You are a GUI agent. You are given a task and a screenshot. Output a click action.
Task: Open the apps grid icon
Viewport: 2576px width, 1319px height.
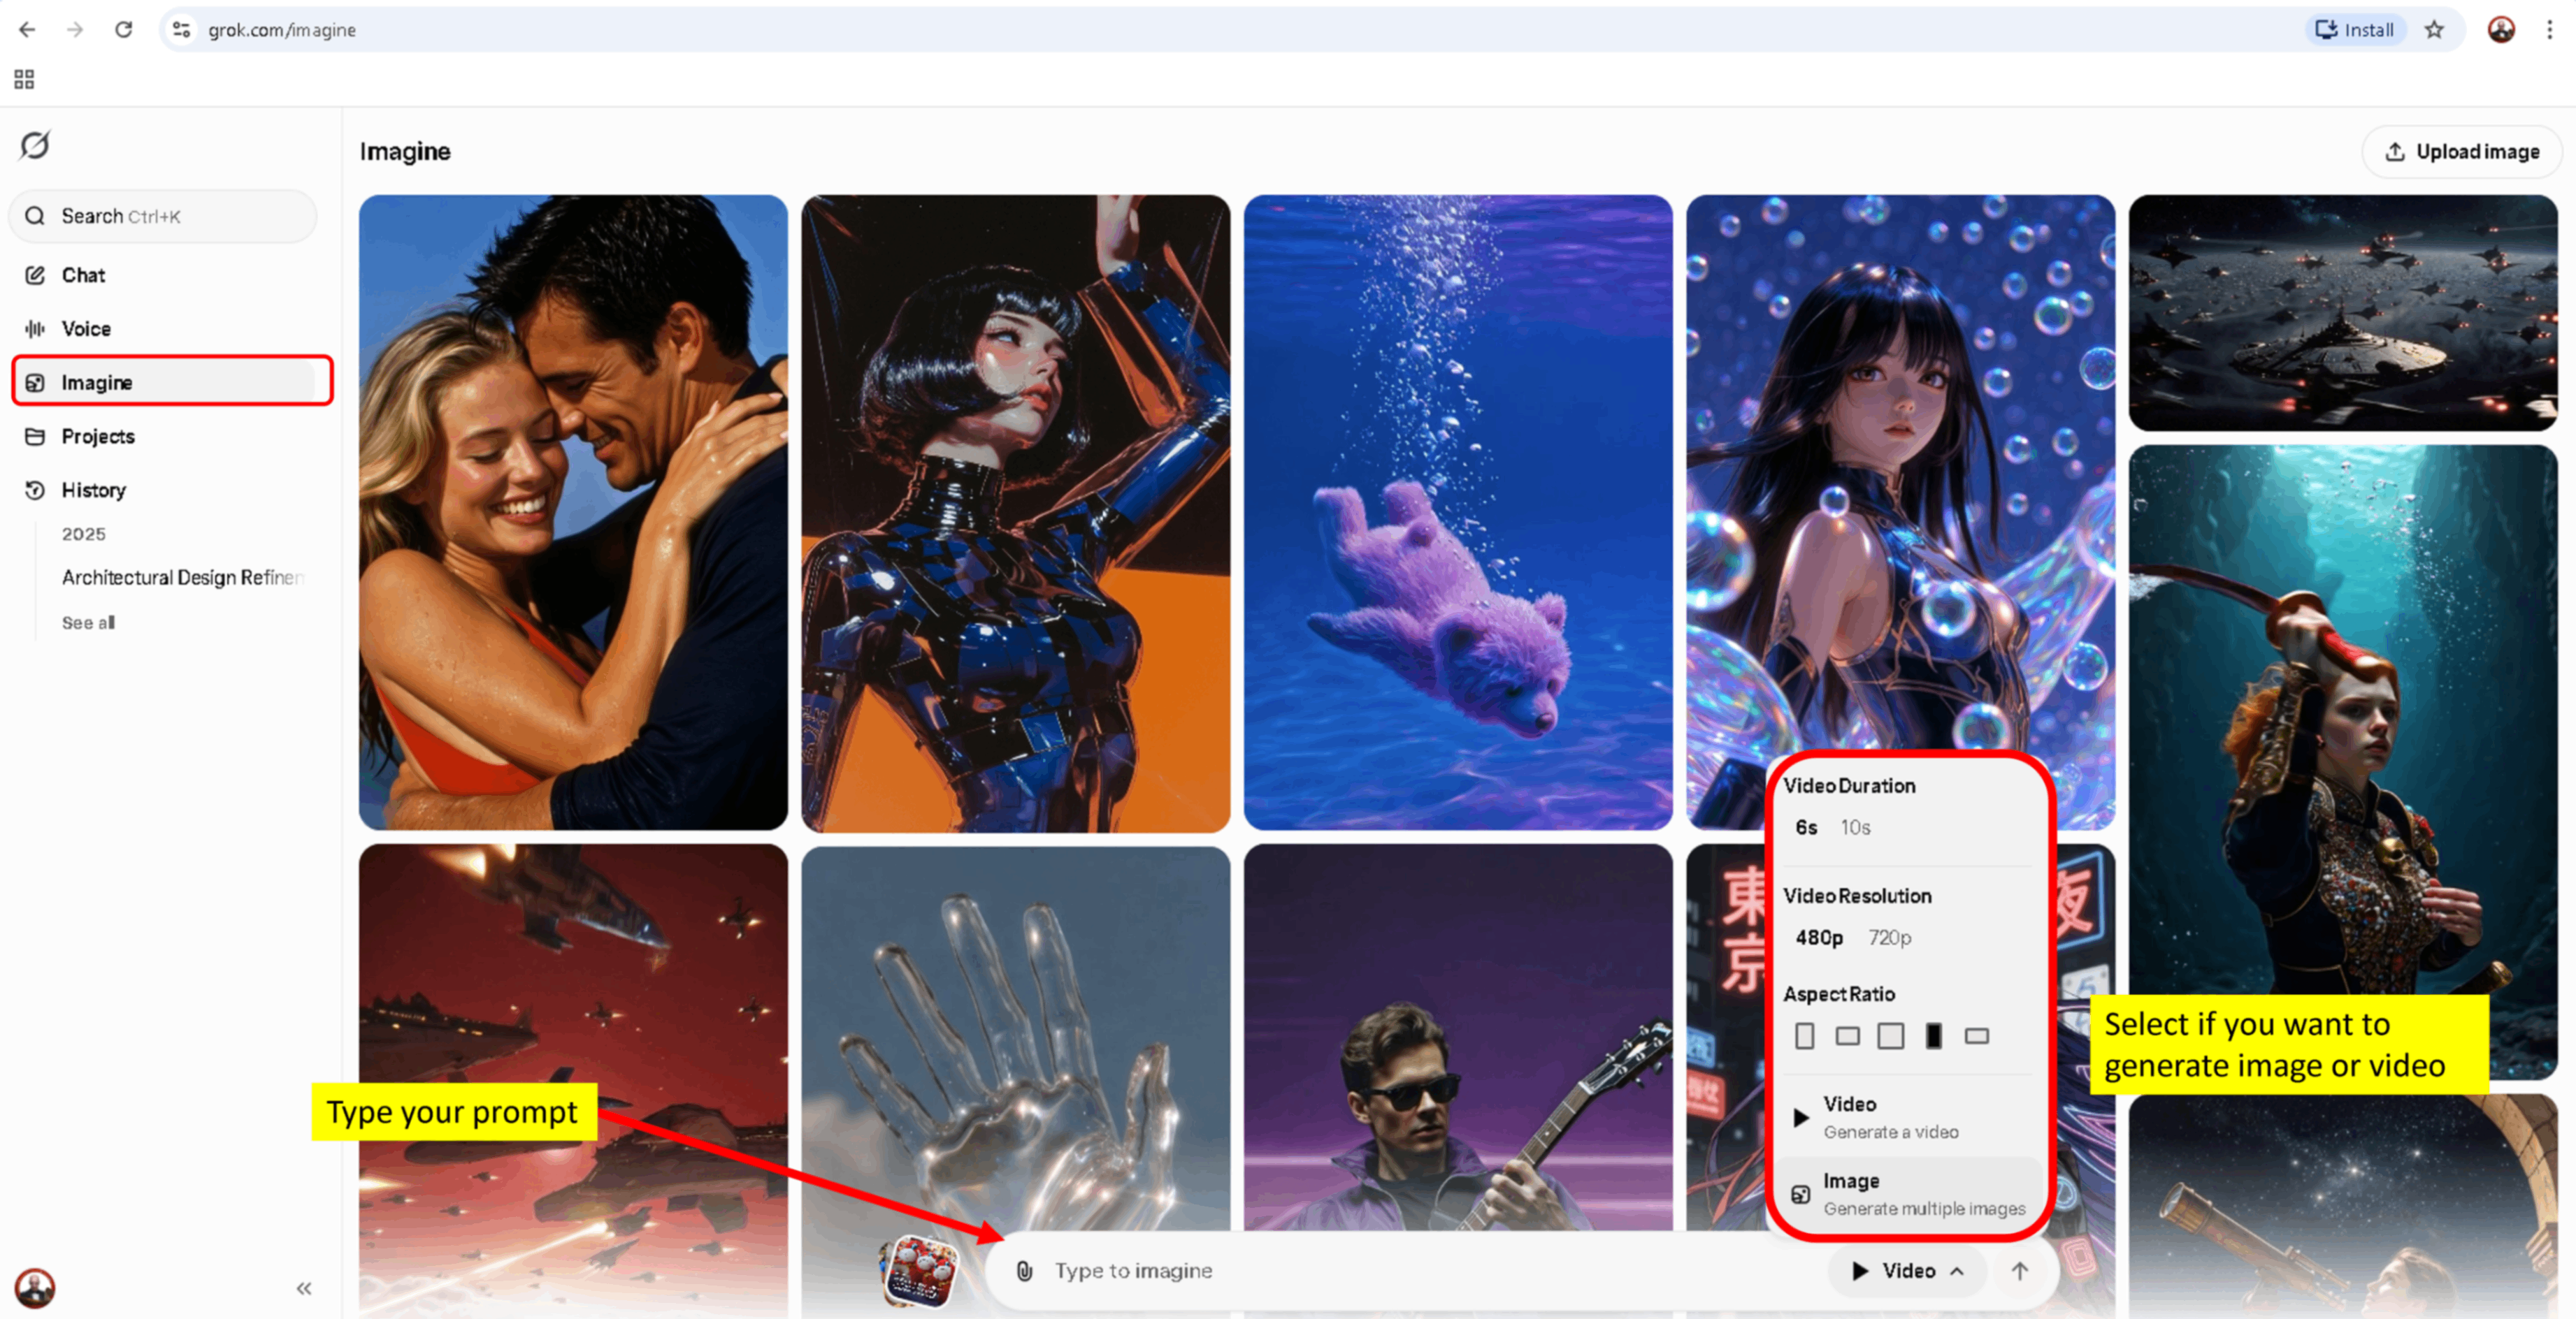click(x=24, y=79)
